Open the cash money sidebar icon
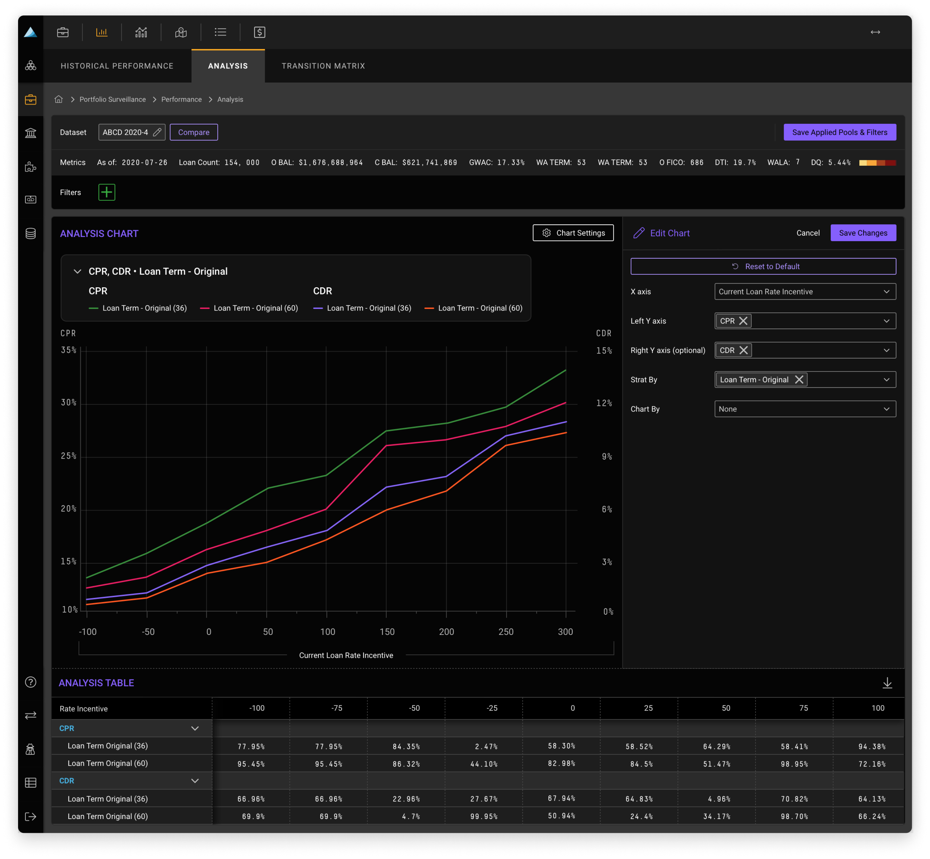The image size is (930, 859). click(31, 199)
